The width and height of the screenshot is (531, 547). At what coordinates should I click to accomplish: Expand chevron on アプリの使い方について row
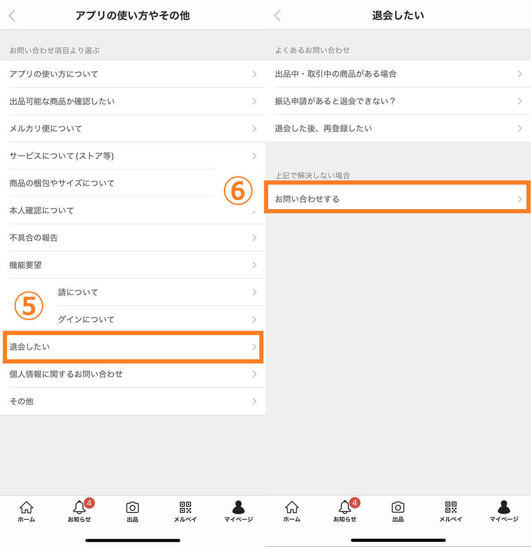click(x=254, y=74)
